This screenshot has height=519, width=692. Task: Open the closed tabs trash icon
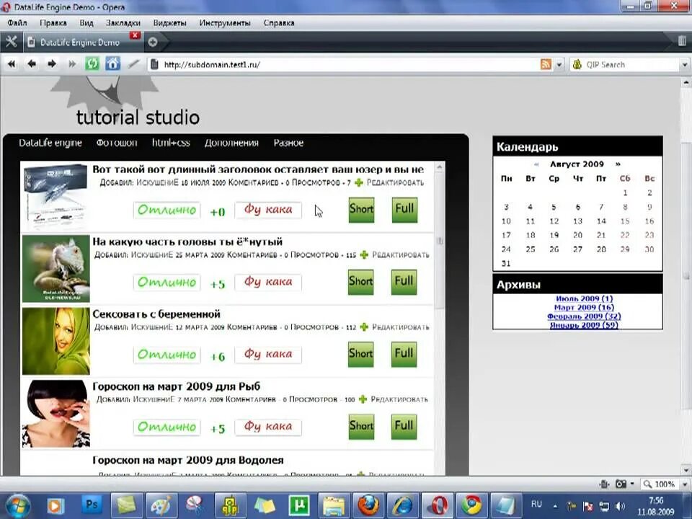[682, 41]
